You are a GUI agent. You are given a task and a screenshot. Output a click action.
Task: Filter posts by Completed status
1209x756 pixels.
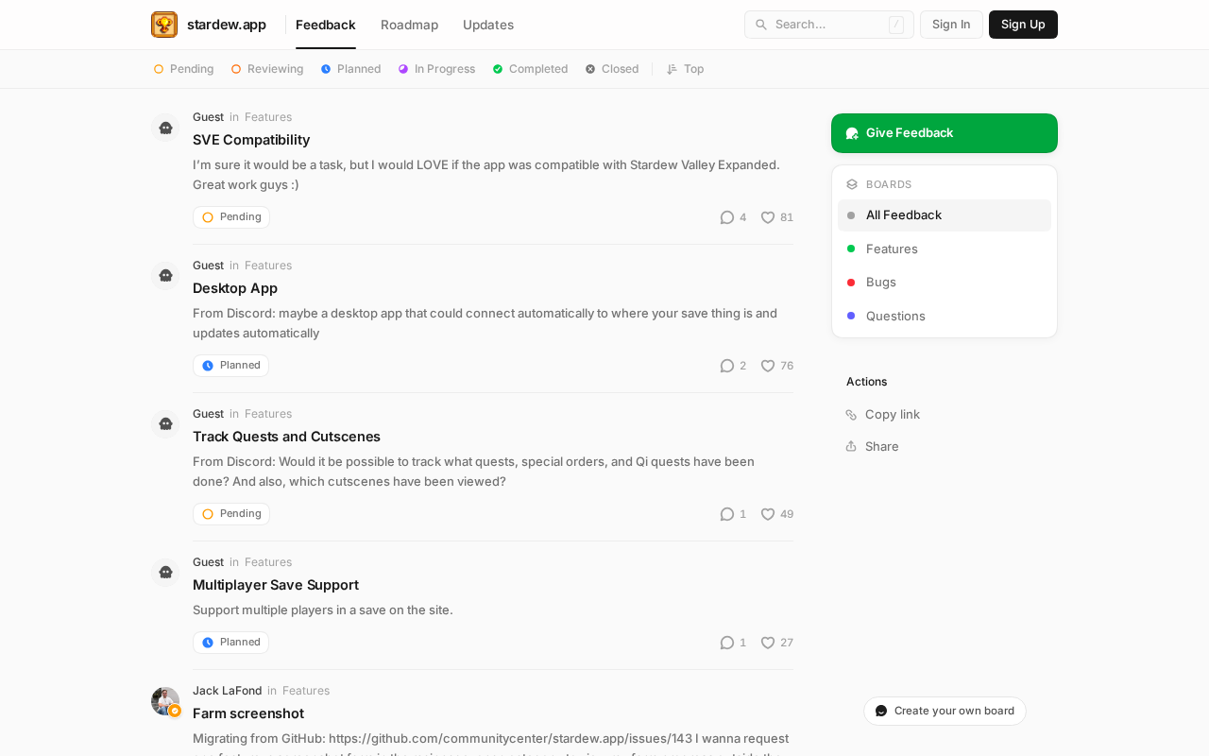(x=530, y=69)
